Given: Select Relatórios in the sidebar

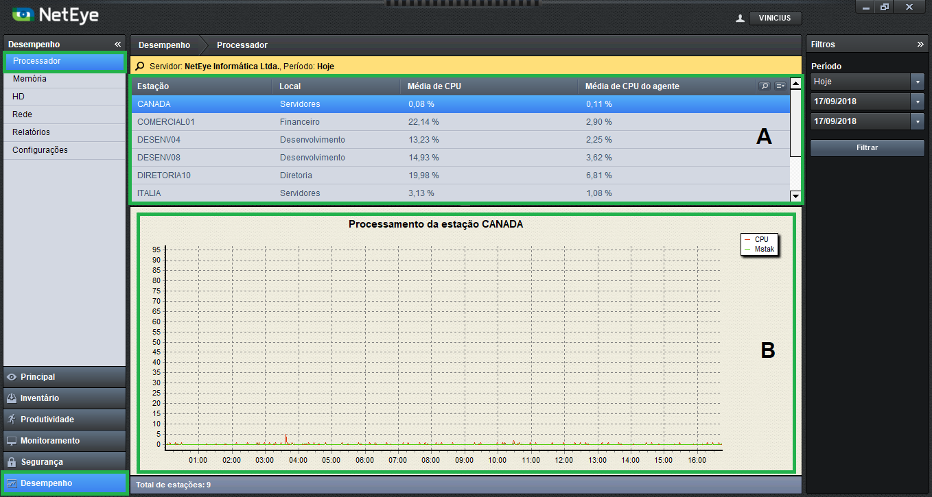Looking at the screenshot, I should click(31, 132).
